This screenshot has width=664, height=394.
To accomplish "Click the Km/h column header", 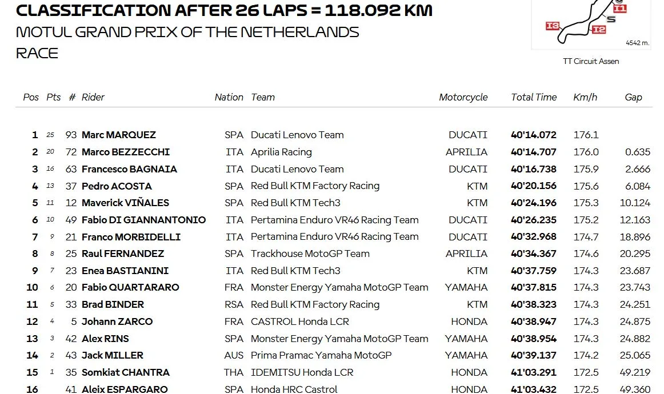I will pyautogui.click(x=585, y=97).
